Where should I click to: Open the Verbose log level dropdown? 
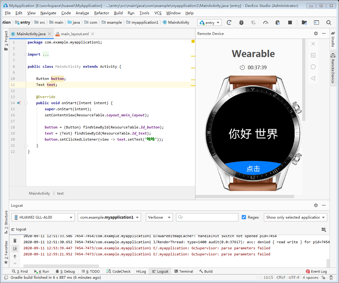[159, 217]
